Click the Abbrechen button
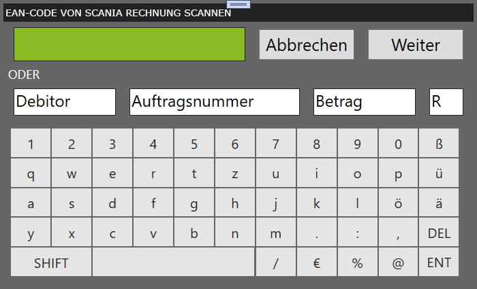This screenshot has width=477, height=289. coord(307,44)
